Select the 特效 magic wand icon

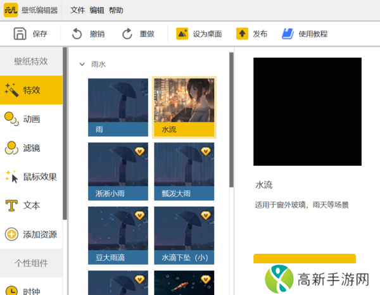click(11, 90)
